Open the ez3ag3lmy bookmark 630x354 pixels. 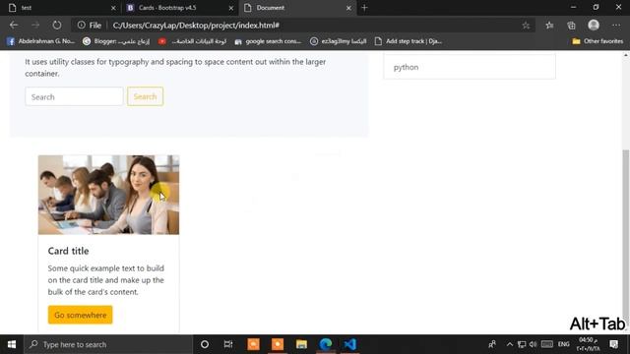coord(339,41)
